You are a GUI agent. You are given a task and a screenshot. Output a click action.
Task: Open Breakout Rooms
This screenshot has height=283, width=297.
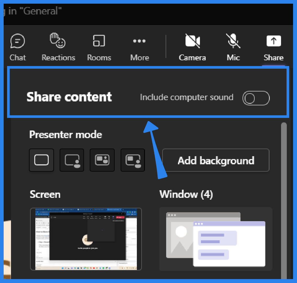point(99,47)
